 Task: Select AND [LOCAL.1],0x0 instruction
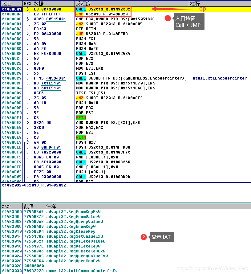(97, 167)
